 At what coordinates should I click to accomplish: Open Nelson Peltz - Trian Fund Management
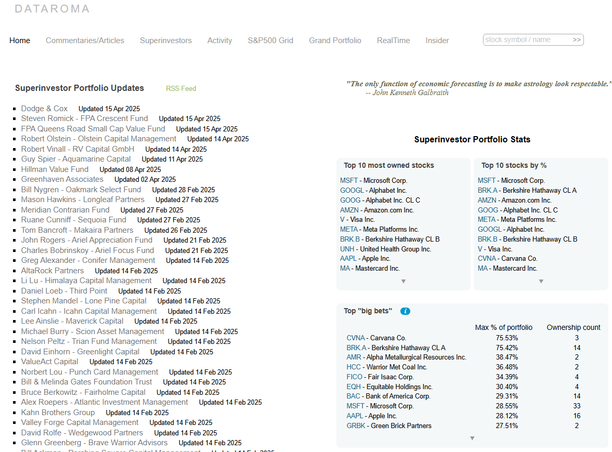coord(89,341)
